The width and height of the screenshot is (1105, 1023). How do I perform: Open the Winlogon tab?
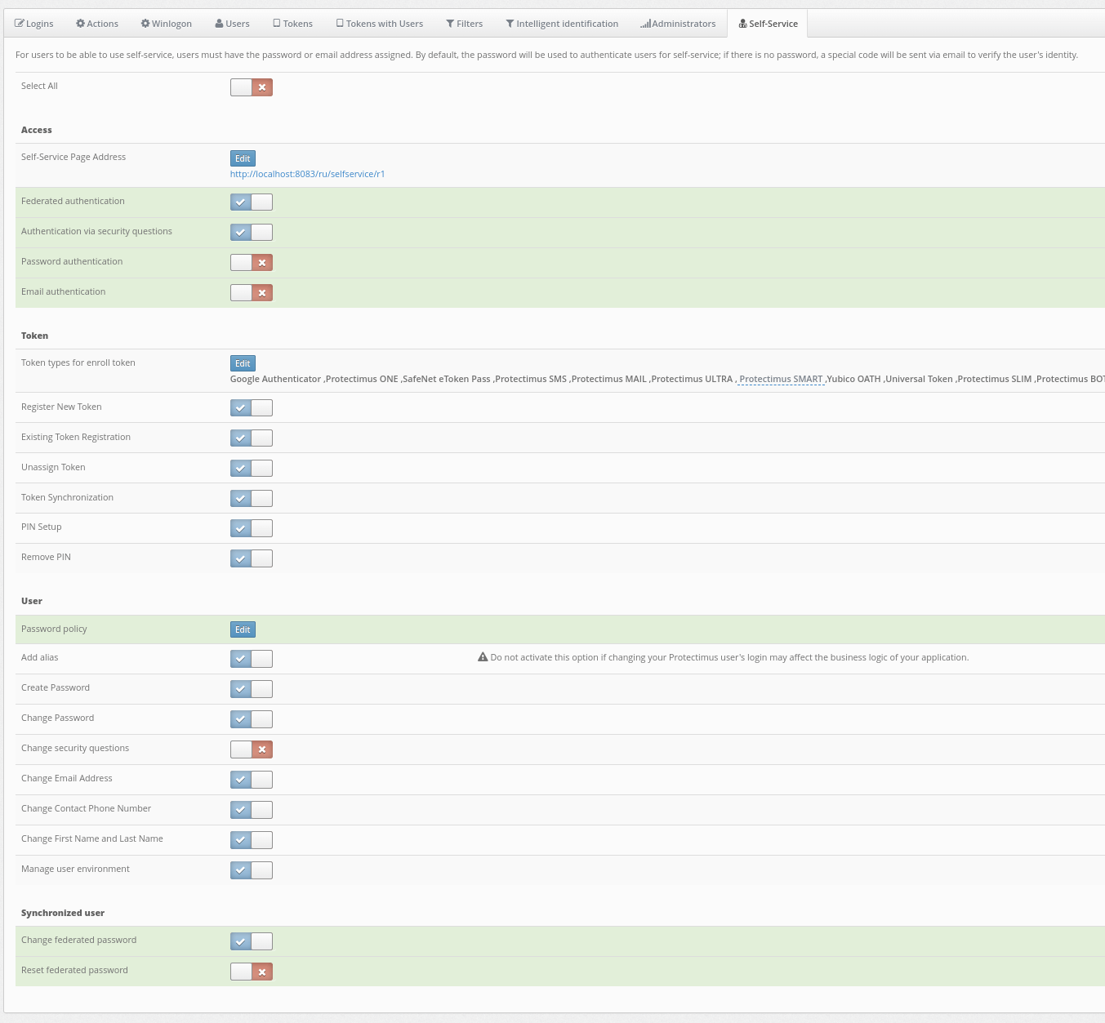(167, 24)
